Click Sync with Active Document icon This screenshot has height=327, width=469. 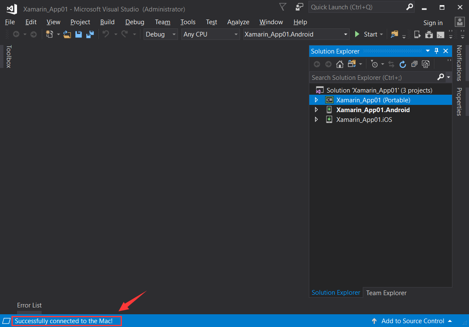(x=391, y=64)
